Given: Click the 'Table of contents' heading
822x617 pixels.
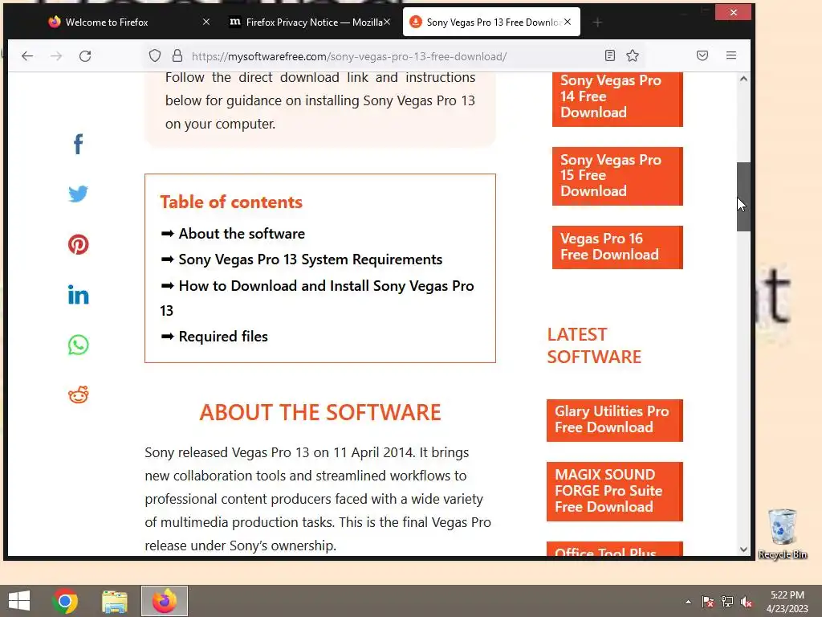Looking at the screenshot, I should 231,202.
